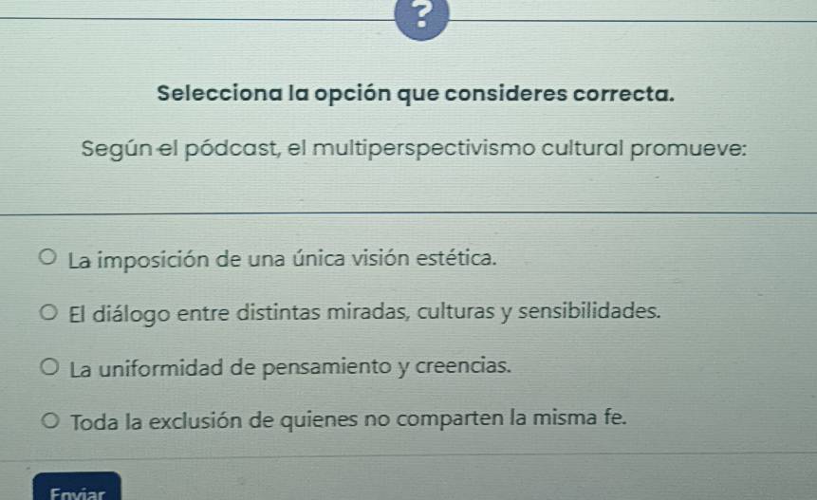Click answer text 'La imposición de una única visión estética.'

click(283, 259)
